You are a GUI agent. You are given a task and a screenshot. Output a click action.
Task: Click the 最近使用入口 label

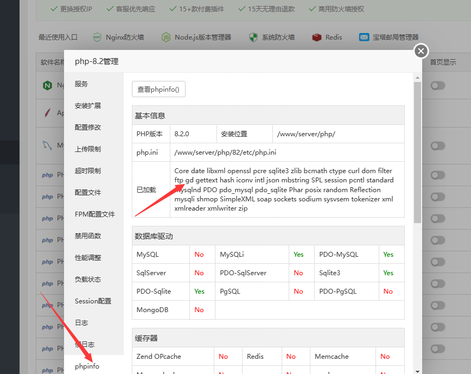tap(58, 37)
